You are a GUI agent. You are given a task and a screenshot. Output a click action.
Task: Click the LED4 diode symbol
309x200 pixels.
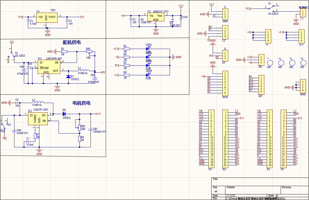point(148,75)
